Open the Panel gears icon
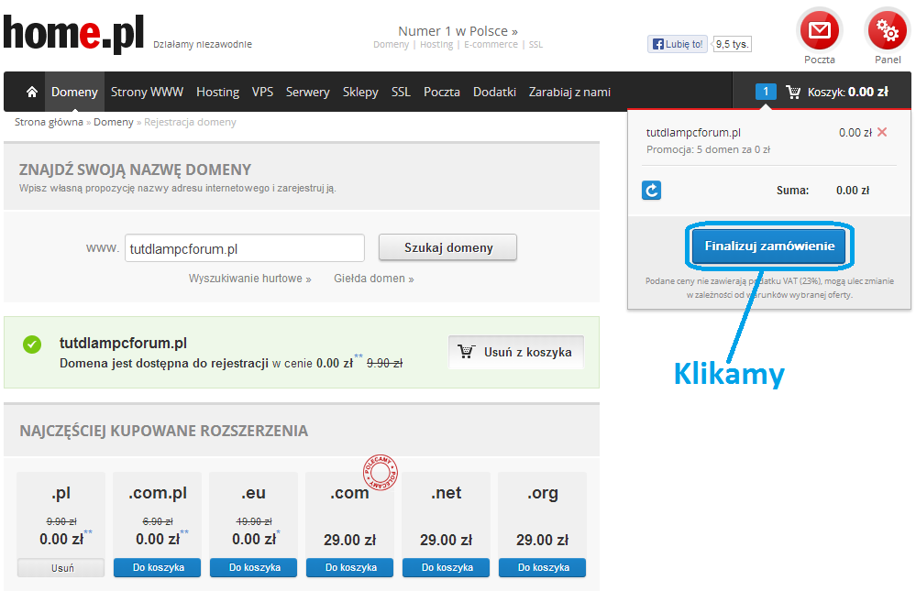The width and height of the screenshot is (916, 591). pos(888,30)
